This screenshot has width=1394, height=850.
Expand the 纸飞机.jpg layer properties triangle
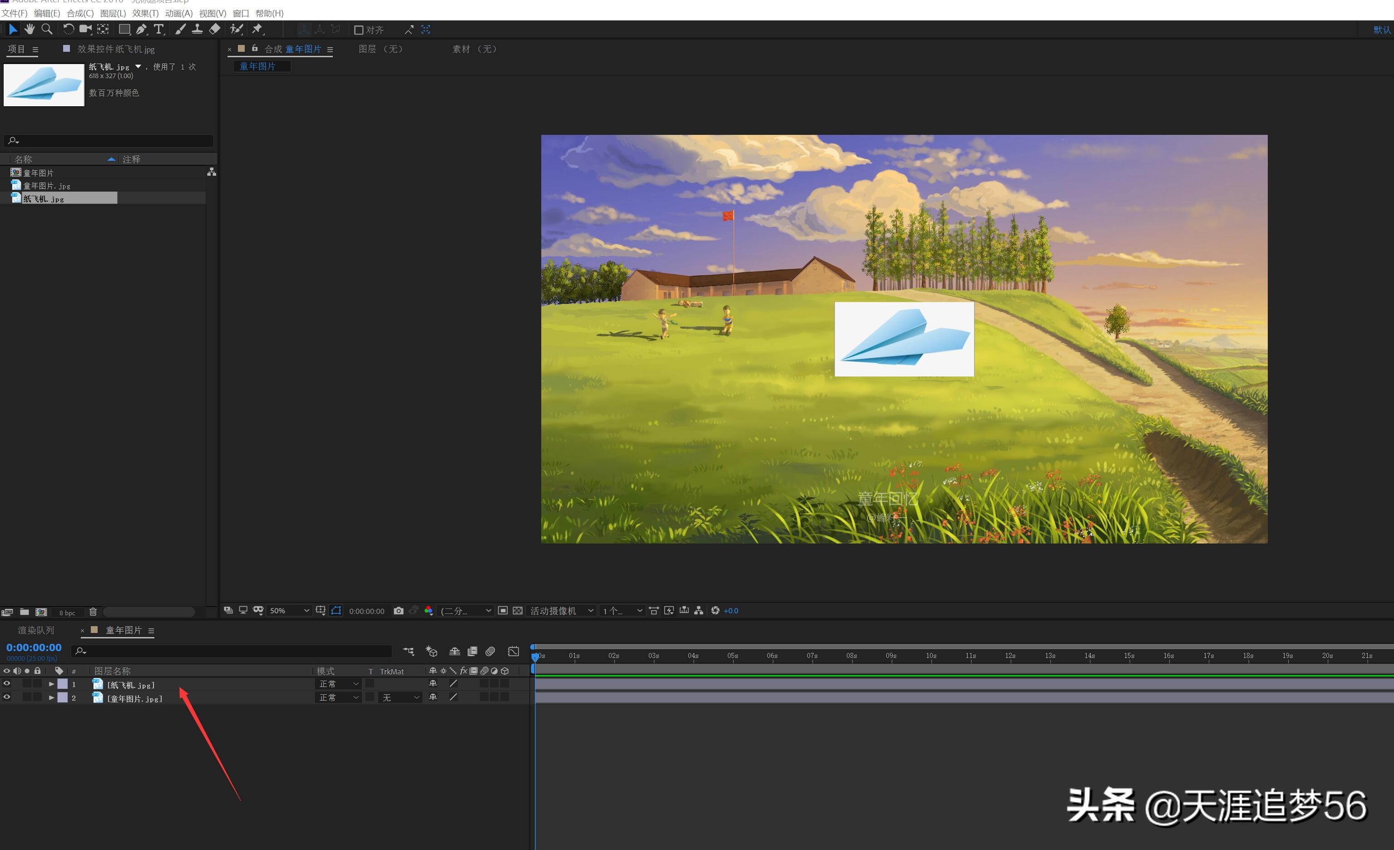point(51,684)
